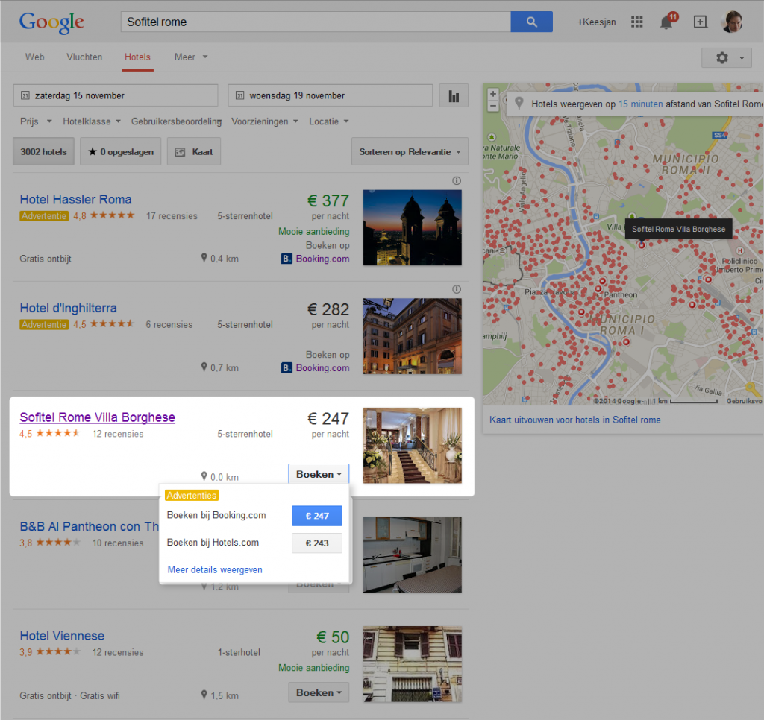Open the profile avatar picture
This screenshot has width=764, height=720.
pyautogui.click(x=733, y=22)
